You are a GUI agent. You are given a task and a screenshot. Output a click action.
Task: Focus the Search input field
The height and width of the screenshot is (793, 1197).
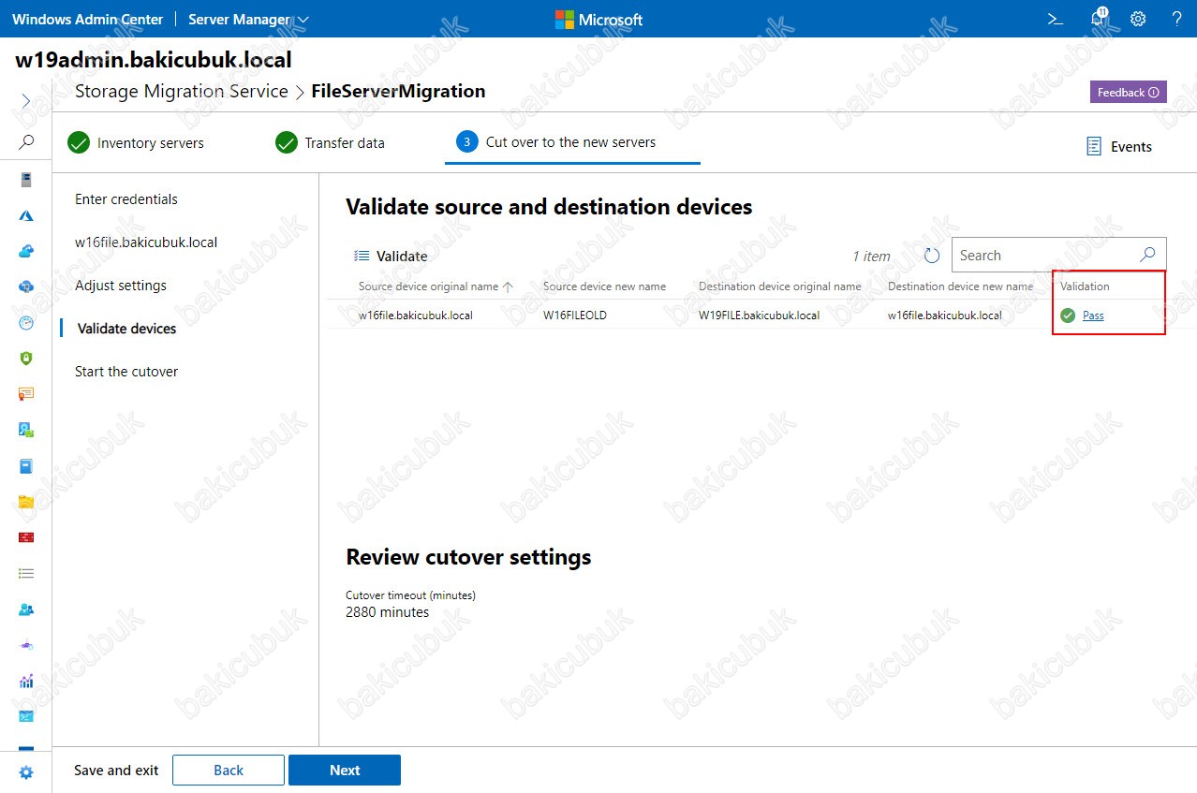[1046, 255]
